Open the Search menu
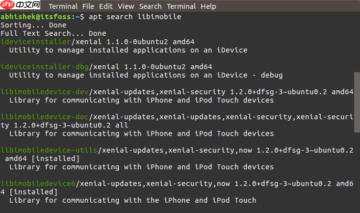 [151, 6]
